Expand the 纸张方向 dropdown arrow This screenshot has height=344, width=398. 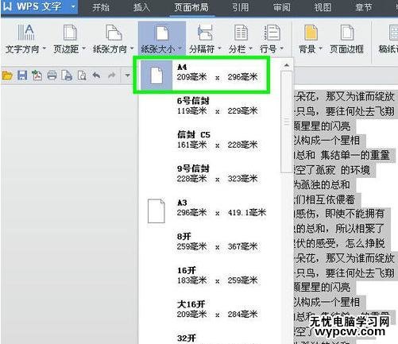coord(132,48)
